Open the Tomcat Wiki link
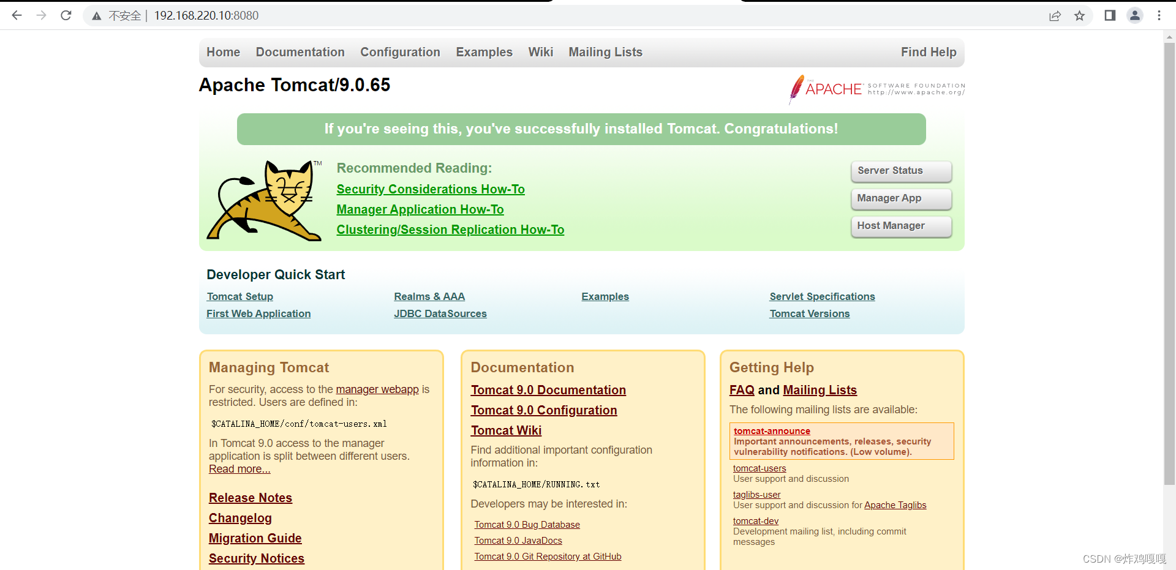 (506, 430)
